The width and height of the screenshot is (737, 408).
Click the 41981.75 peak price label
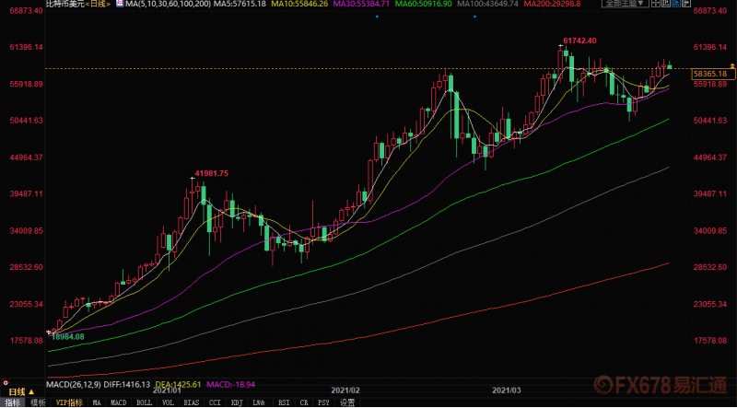(x=212, y=173)
